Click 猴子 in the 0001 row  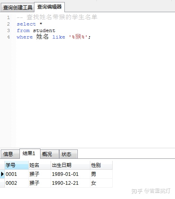coord(40,174)
